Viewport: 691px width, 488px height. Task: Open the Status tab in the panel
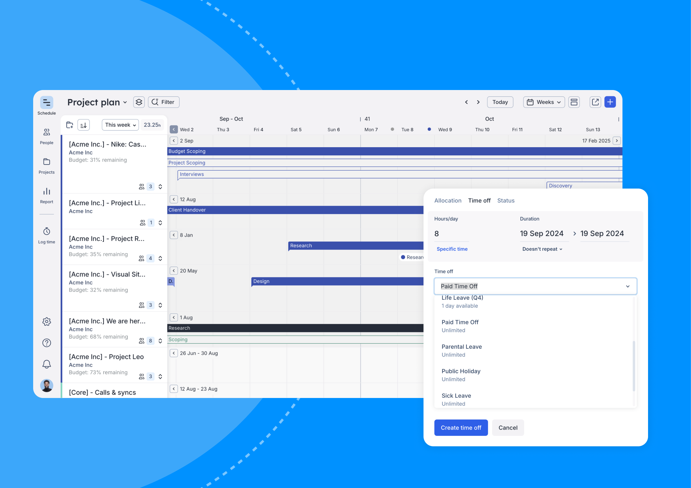coord(506,200)
